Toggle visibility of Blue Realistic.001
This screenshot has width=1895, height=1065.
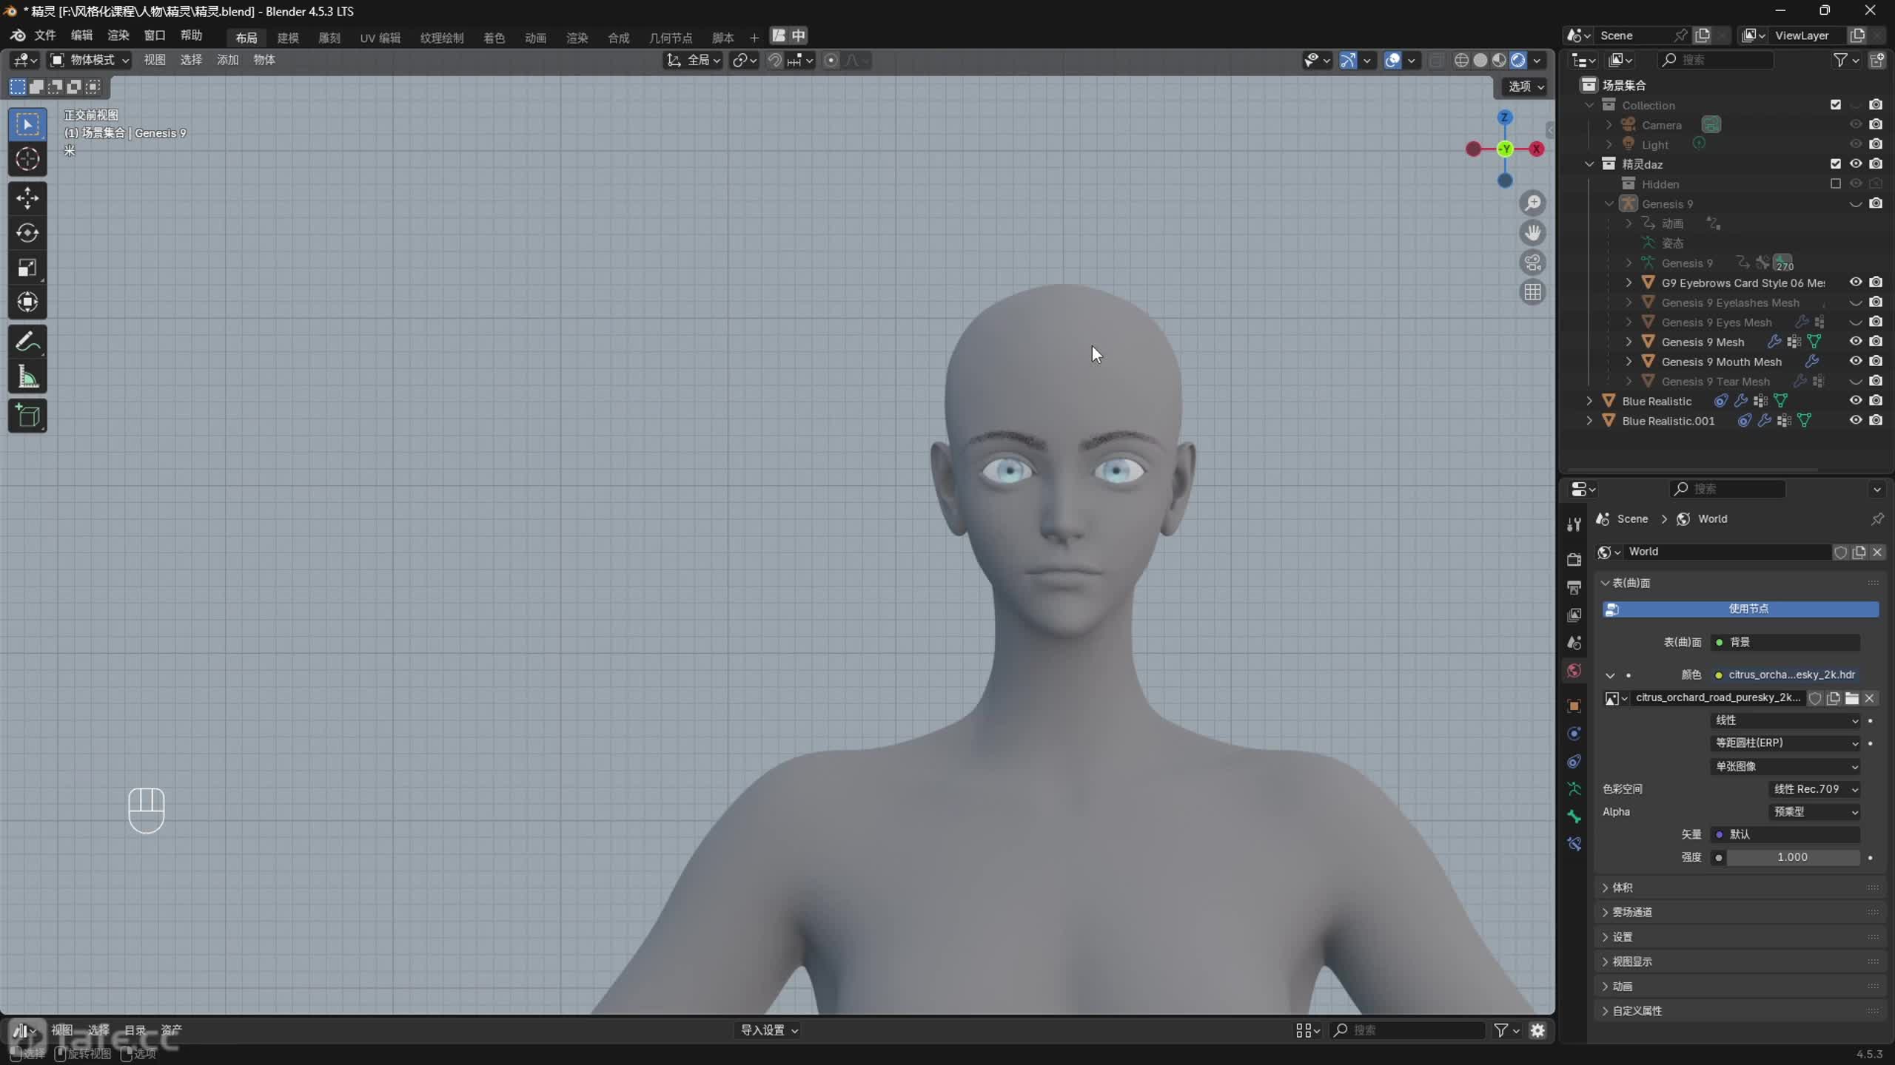(x=1855, y=421)
